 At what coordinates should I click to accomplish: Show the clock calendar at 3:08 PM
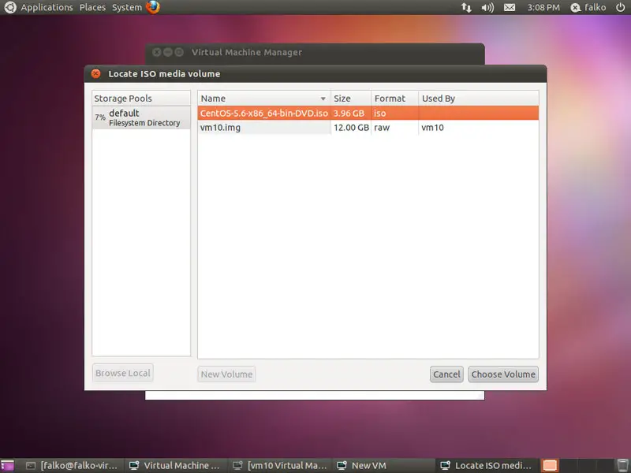point(543,7)
